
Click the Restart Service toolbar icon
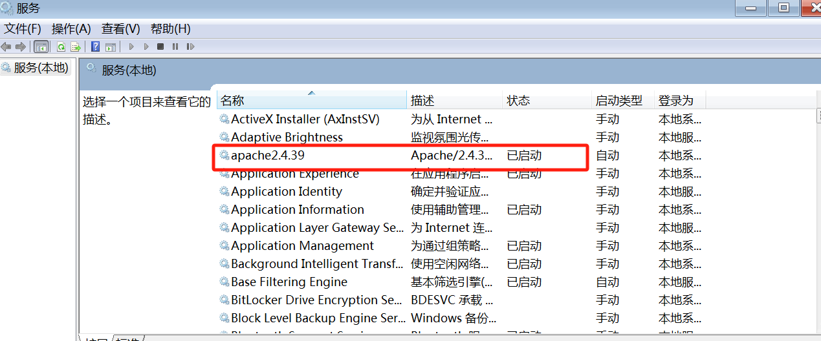click(x=190, y=46)
